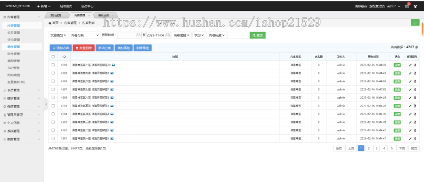Go to page 2 in pagination
Viewport: 424px width, 182px height.
[x=368, y=148]
